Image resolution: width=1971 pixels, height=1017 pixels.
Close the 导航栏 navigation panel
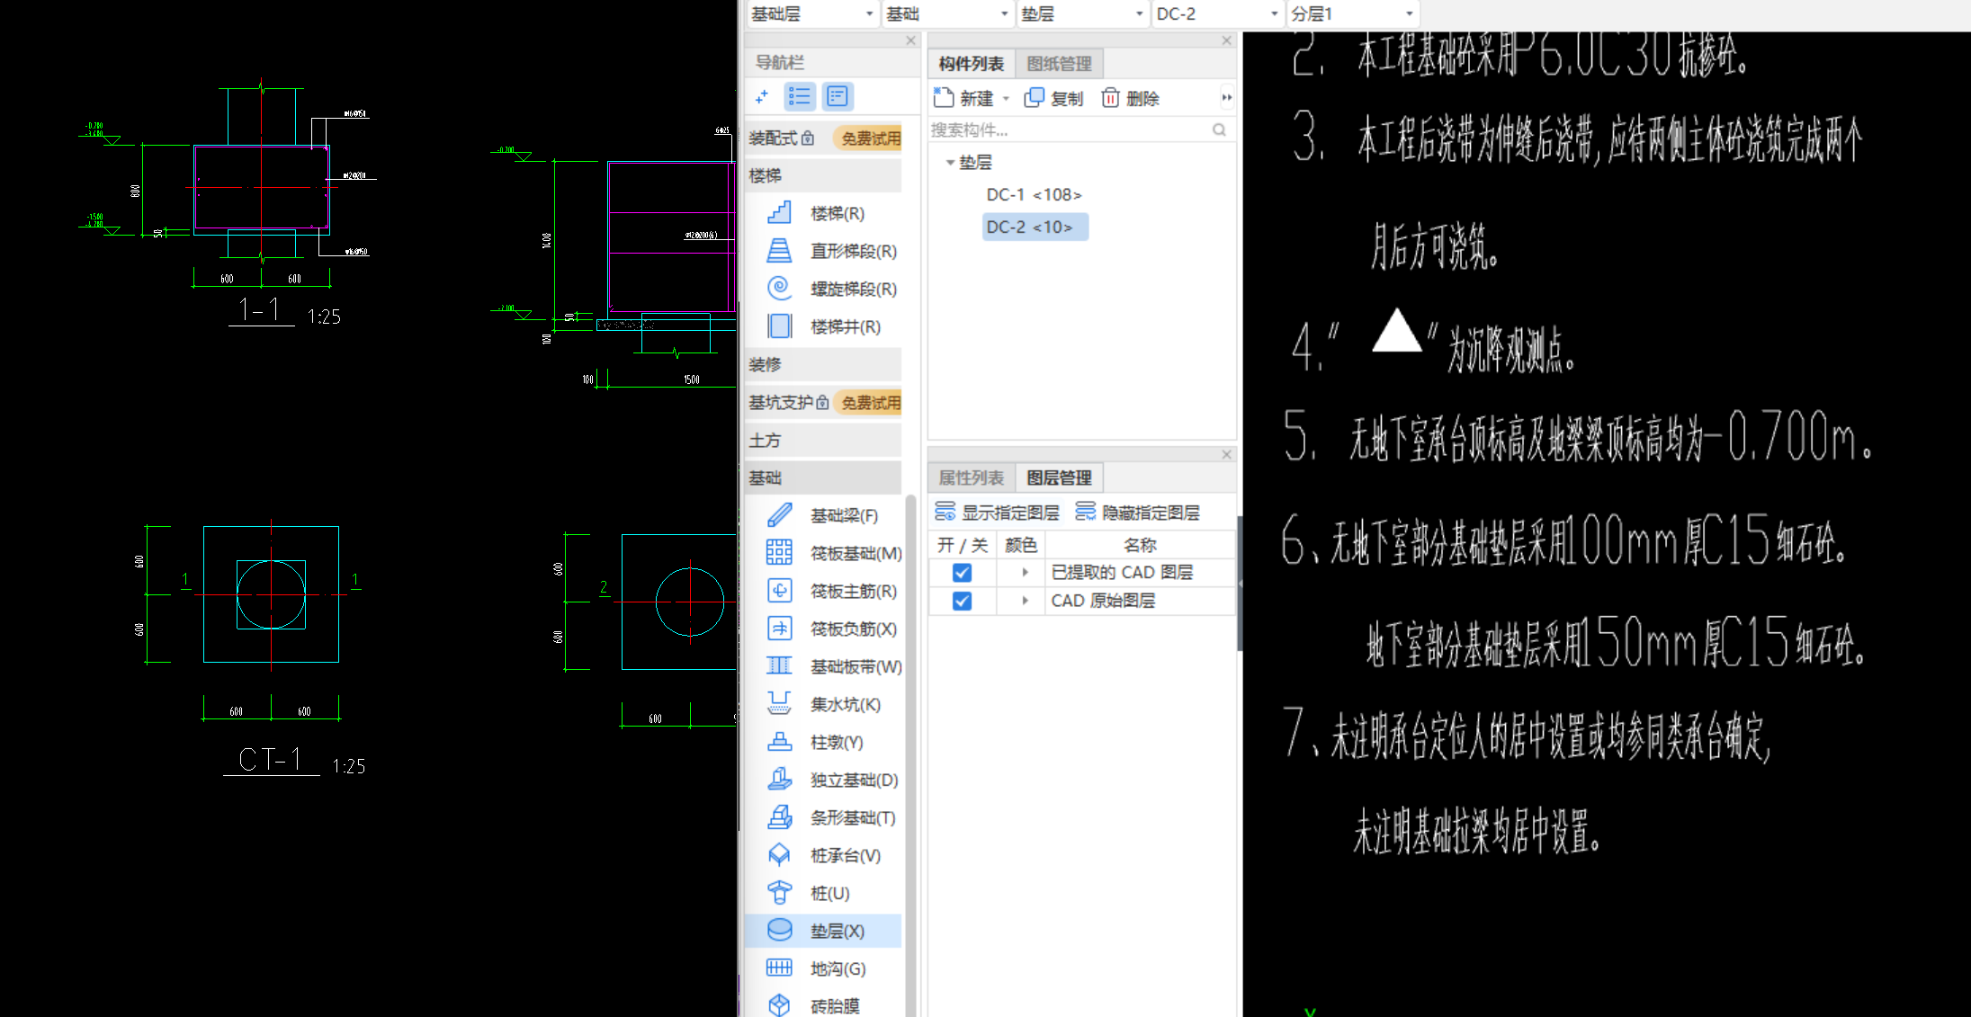point(910,40)
